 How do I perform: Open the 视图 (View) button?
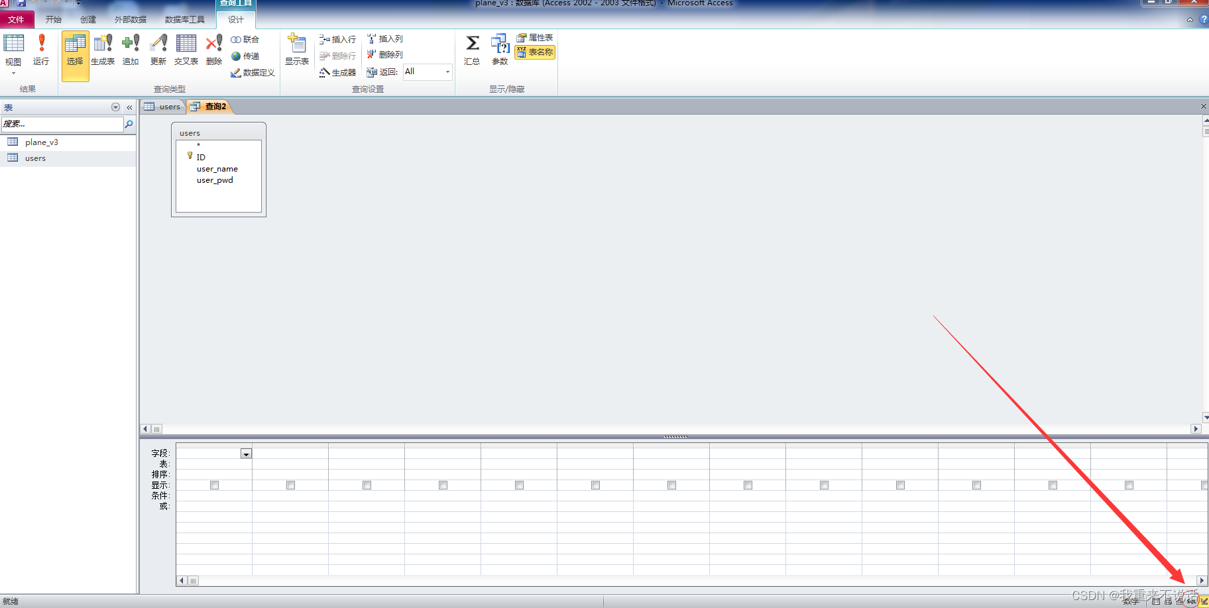[x=13, y=50]
